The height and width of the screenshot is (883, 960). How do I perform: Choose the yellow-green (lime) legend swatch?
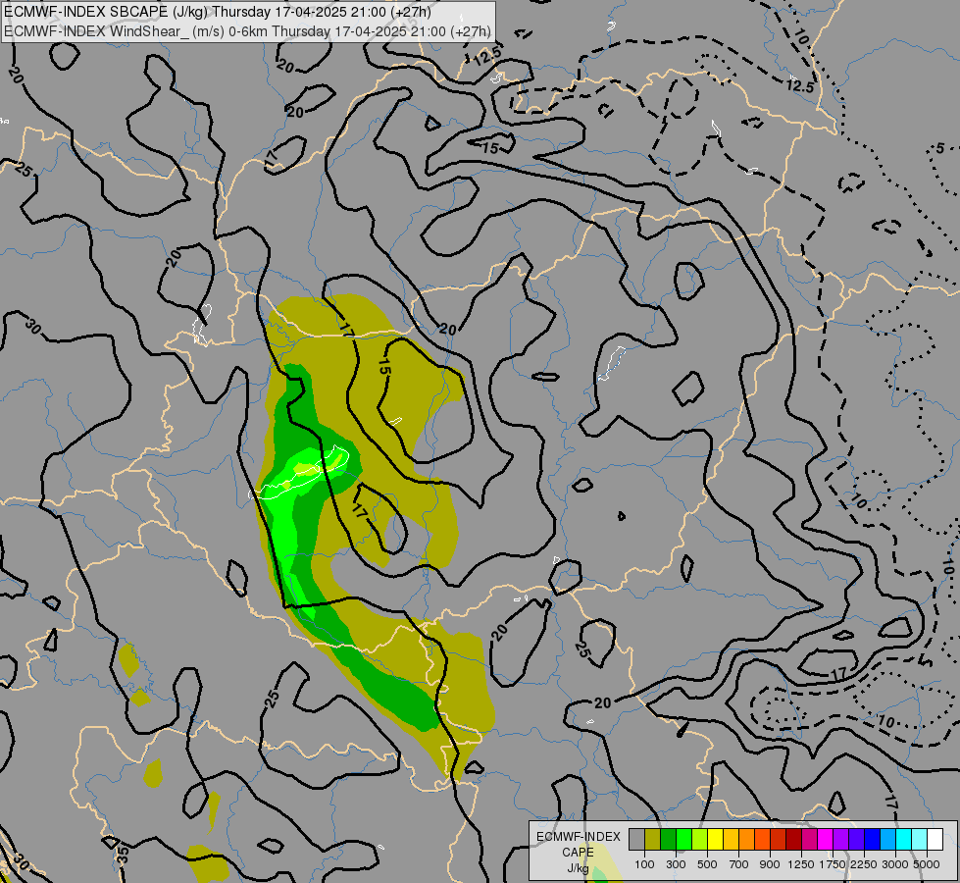(700, 840)
